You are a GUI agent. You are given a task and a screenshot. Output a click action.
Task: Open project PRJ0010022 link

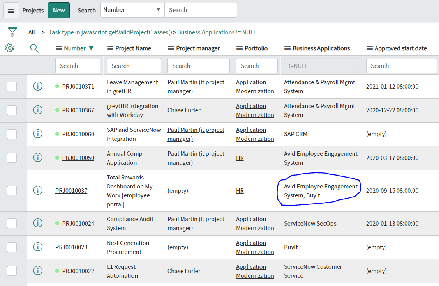coord(78,271)
